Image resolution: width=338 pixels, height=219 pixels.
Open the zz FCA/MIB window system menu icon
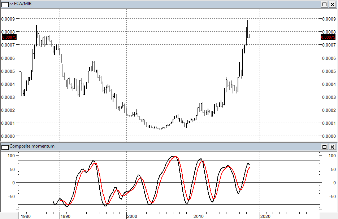(x=5, y=4)
